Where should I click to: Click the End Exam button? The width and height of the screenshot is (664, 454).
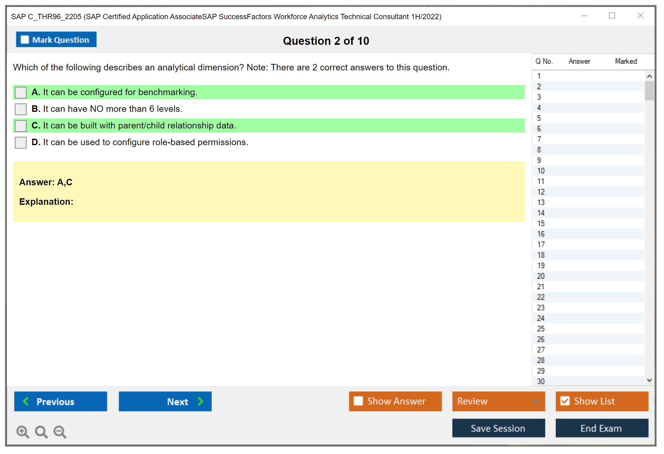pos(601,428)
